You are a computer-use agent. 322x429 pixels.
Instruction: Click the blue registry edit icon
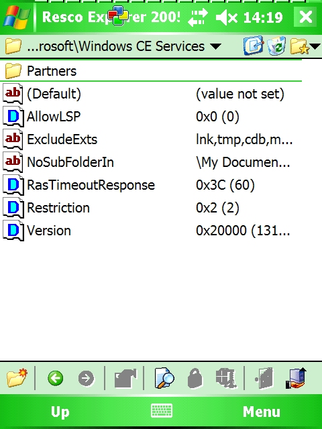[x=253, y=46]
